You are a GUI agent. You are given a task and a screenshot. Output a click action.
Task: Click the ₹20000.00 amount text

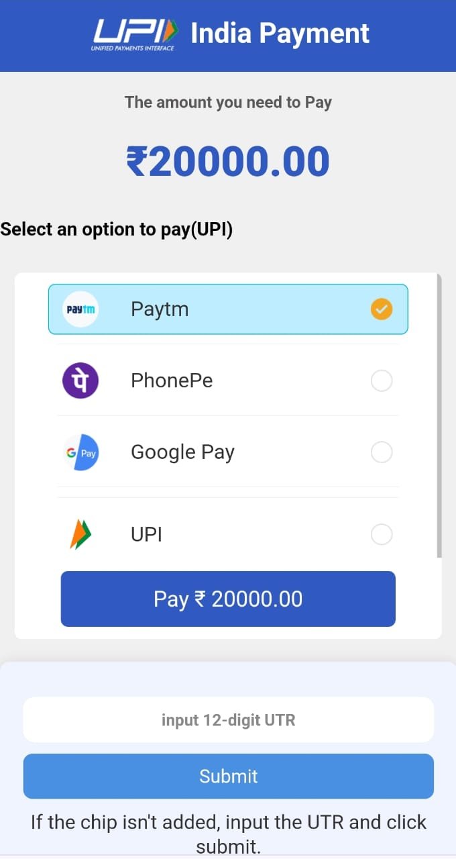point(228,162)
